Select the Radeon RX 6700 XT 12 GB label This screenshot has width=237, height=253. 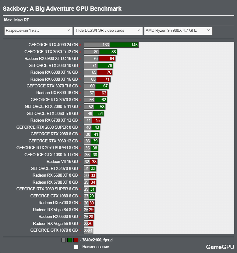point(54,120)
